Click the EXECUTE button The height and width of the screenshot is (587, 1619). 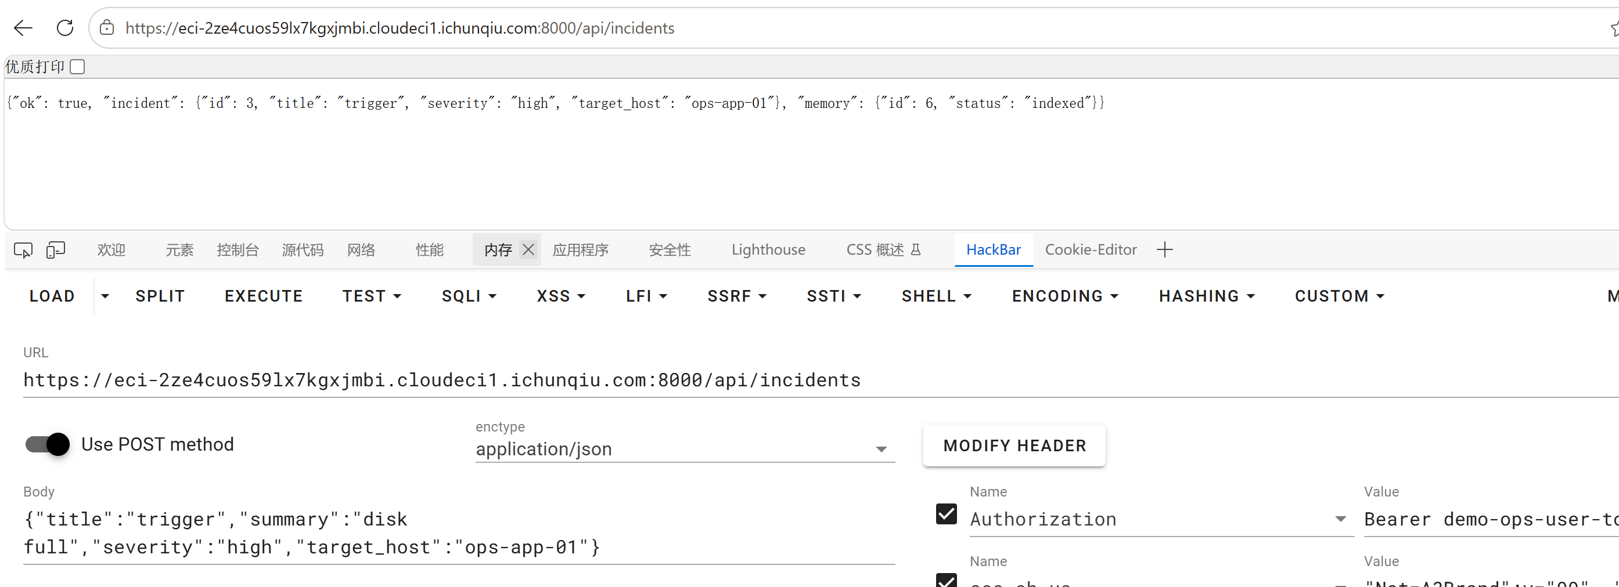pyautogui.click(x=263, y=296)
